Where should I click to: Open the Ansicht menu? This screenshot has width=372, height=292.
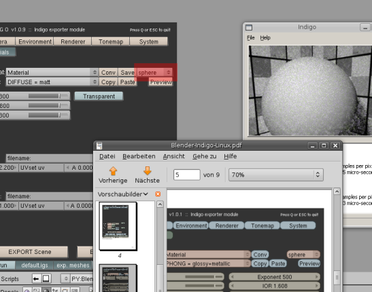pyautogui.click(x=174, y=156)
